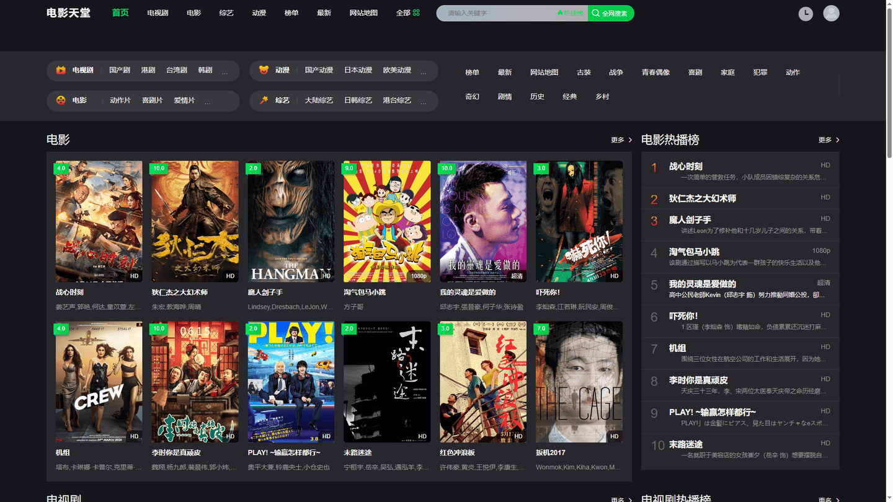Select 国产剧 subcategory
Viewport: 893px width, 502px height.
pyautogui.click(x=120, y=70)
